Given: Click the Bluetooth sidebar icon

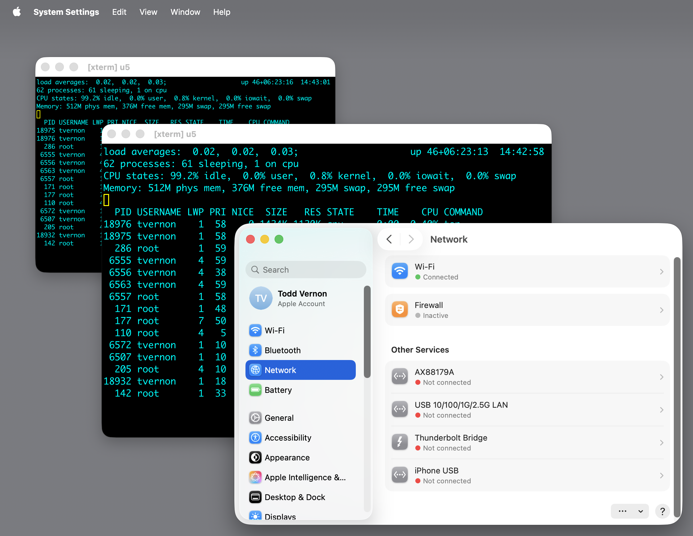Looking at the screenshot, I should click(x=255, y=350).
